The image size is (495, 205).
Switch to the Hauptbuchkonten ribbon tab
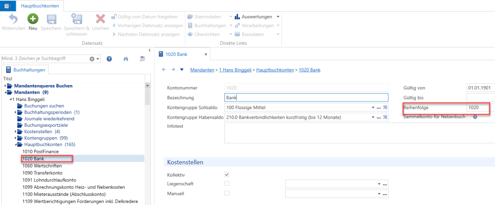pos(40,6)
